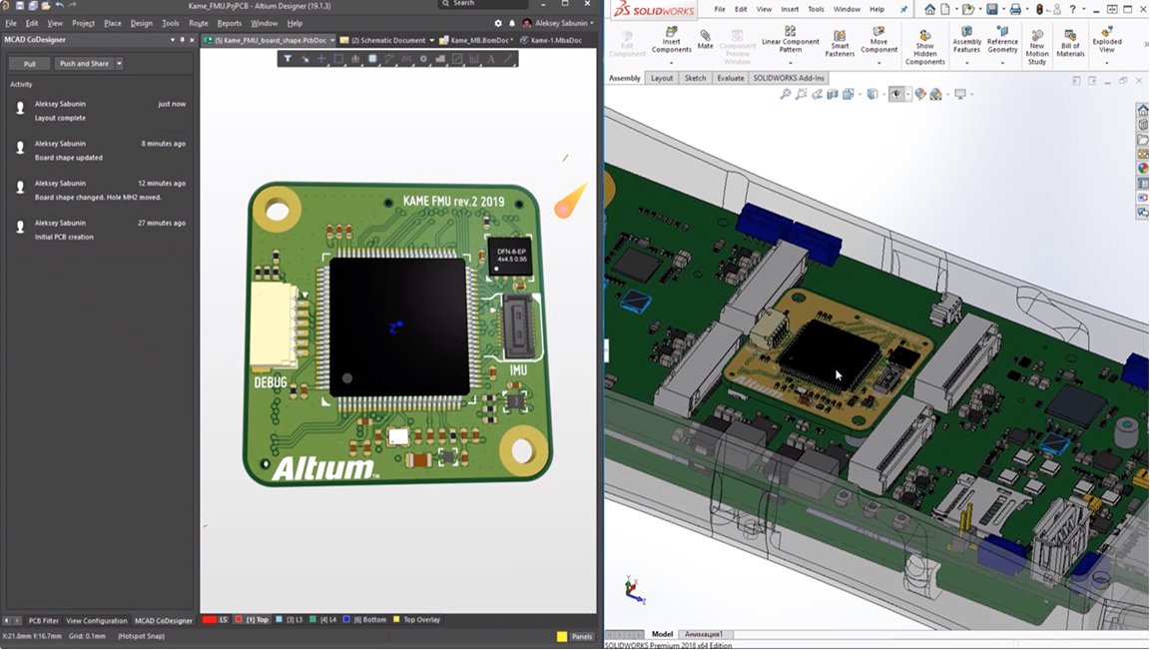The height and width of the screenshot is (650, 1153).
Task: Toggle the Bottom layer tab
Action: tap(367, 620)
